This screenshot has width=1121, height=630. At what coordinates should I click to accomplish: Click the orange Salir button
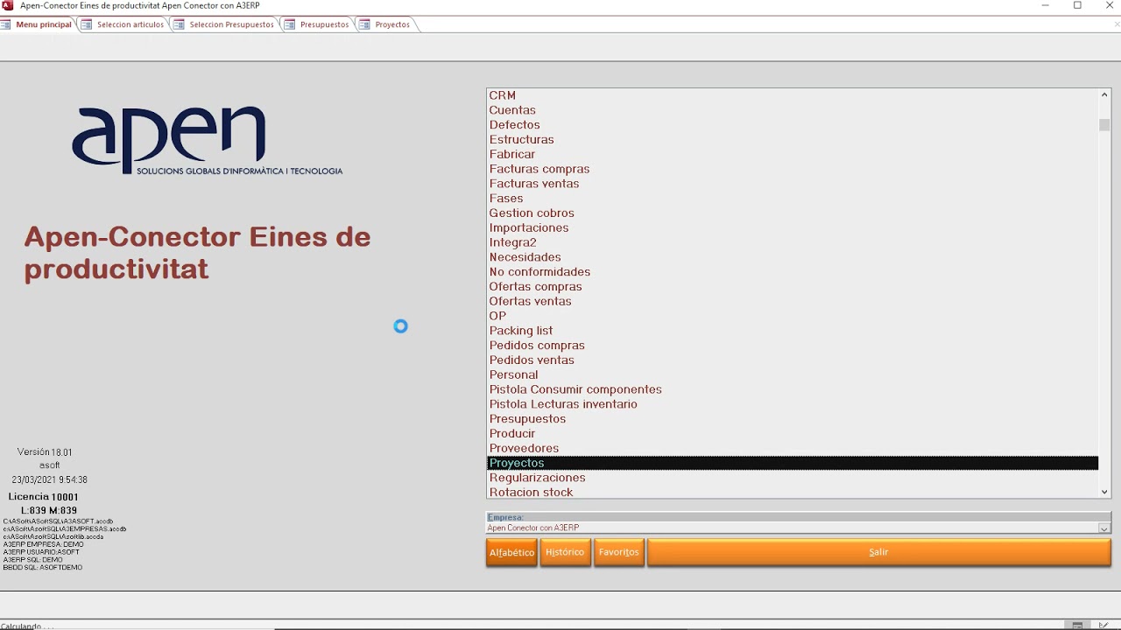click(x=878, y=553)
